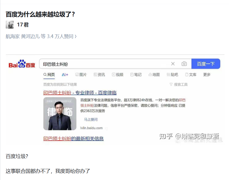Click the text 百度为您找到以下结果
Screen dimensions: 229x180
[60, 84]
